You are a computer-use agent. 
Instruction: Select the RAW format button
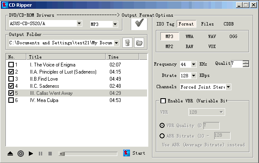coord(190,46)
